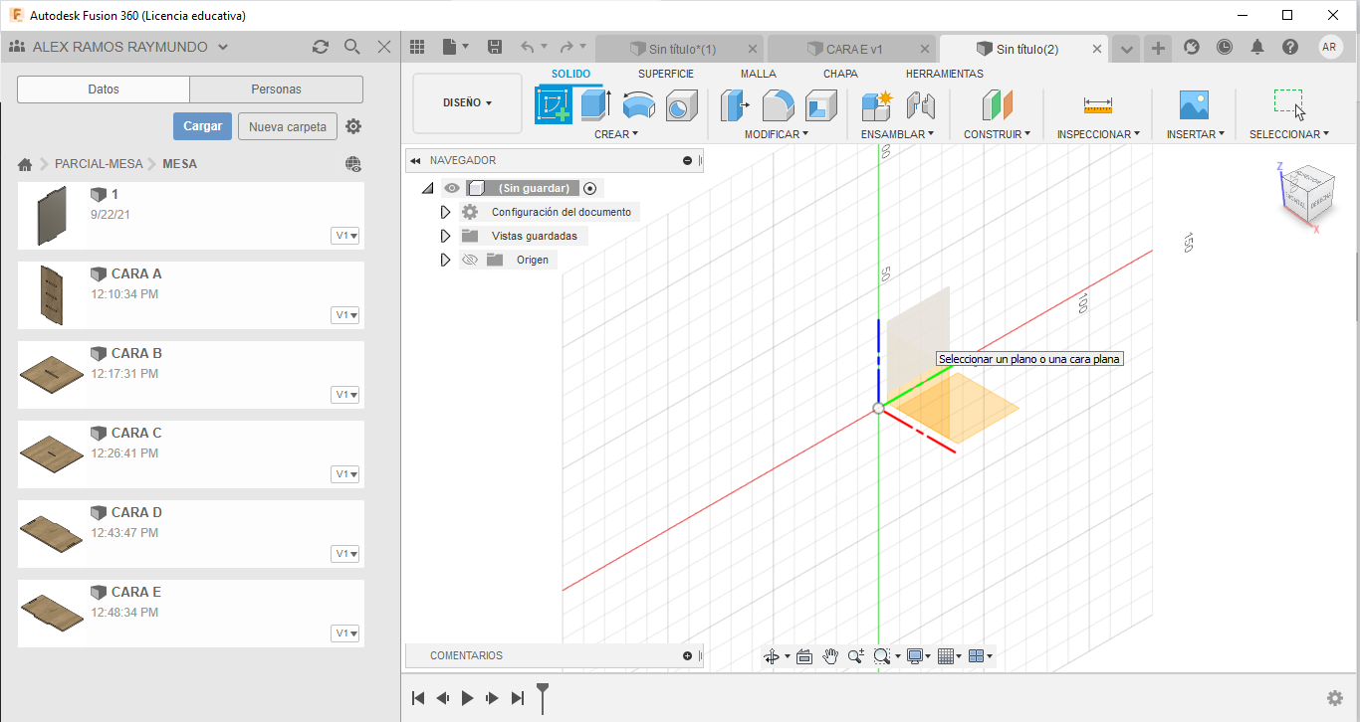Switch to the CARA E v1 document tab
The height and width of the screenshot is (722, 1360).
click(853, 49)
